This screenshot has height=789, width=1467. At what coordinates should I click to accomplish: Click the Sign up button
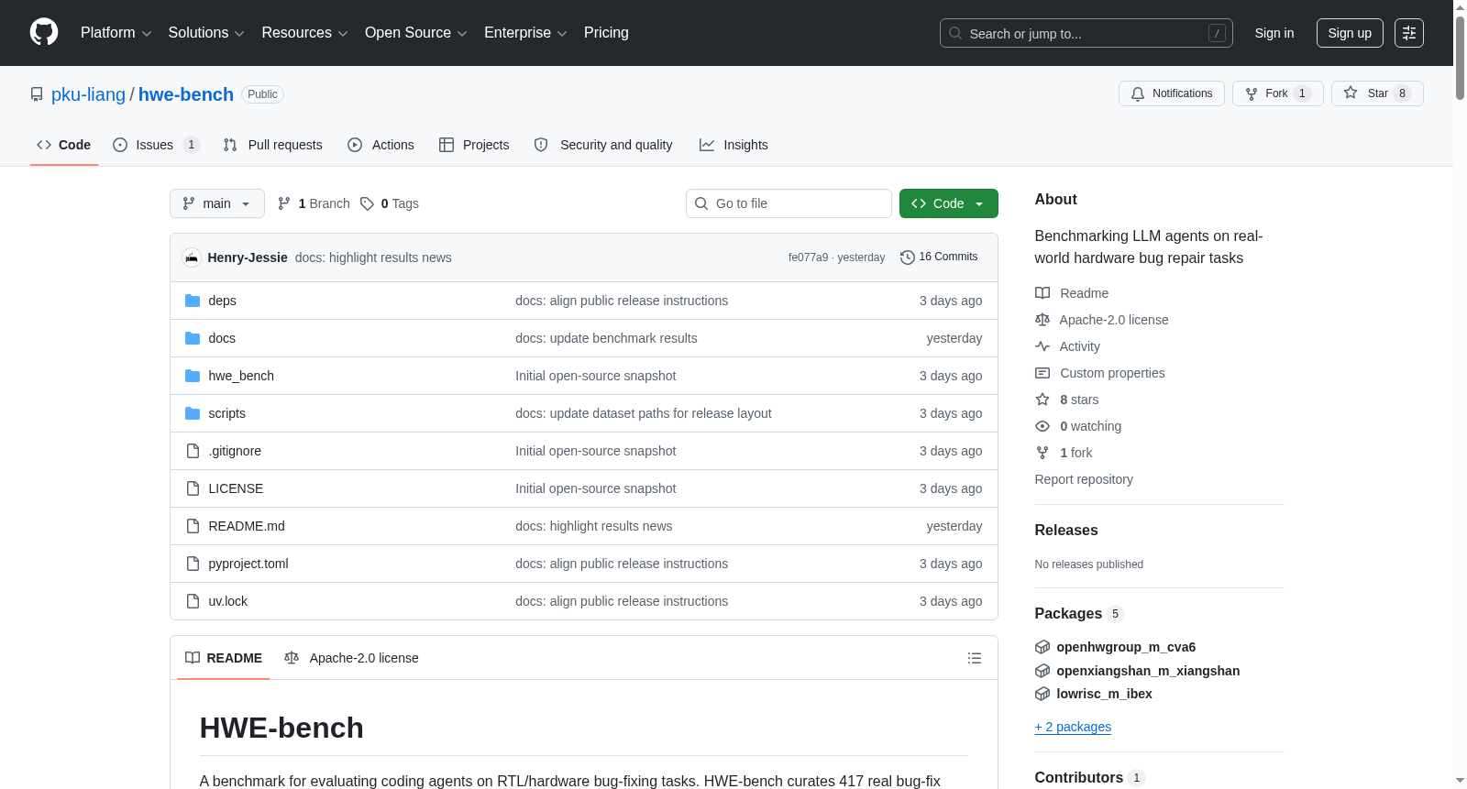1350,33
